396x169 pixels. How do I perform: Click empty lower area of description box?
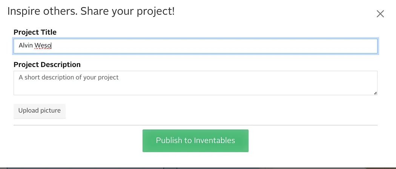click(x=195, y=89)
